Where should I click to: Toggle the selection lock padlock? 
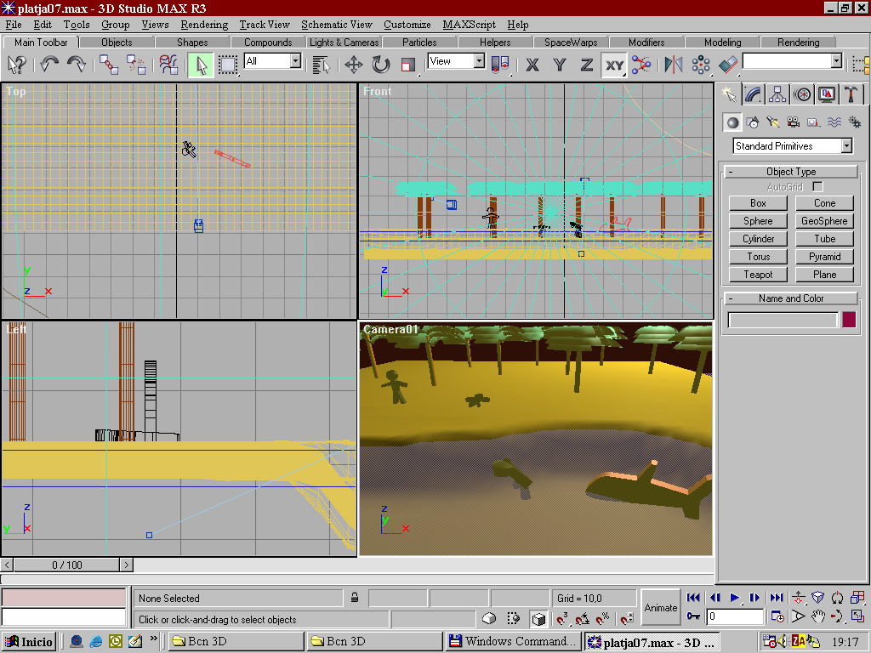(355, 598)
